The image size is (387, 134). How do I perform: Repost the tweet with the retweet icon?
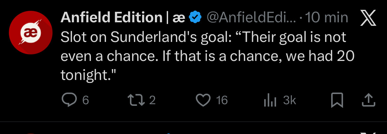point(137,100)
